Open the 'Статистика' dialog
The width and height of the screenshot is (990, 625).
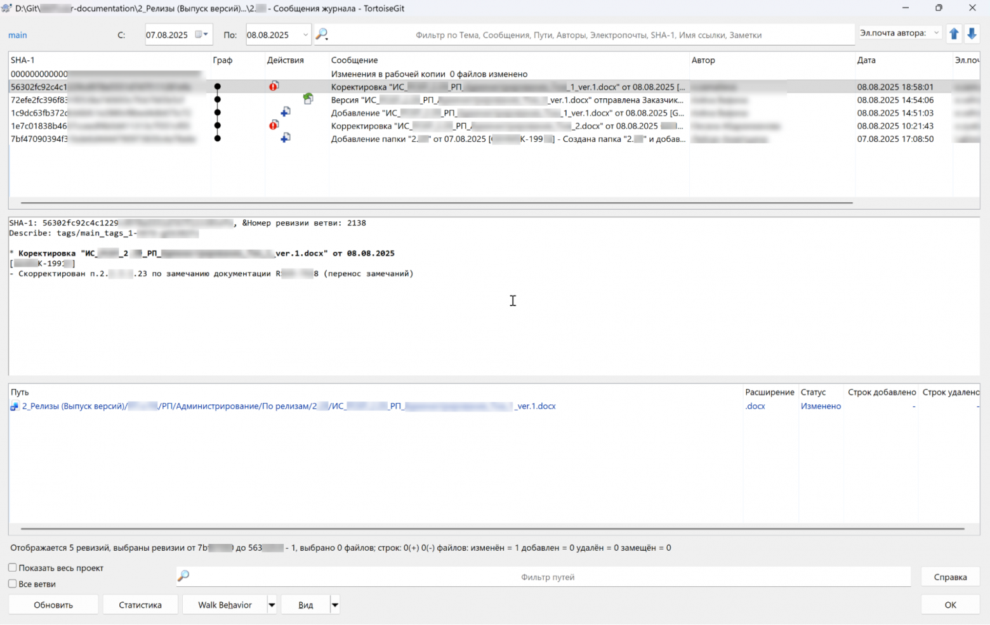point(140,604)
